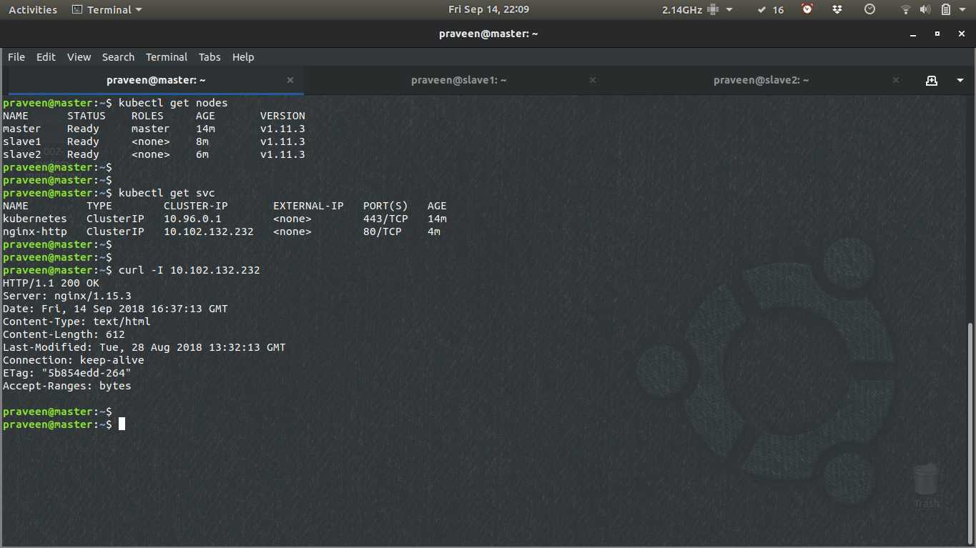The height and width of the screenshot is (548, 976).
Task: Switch to the praveen@slave2 tab
Action: point(761,80)
